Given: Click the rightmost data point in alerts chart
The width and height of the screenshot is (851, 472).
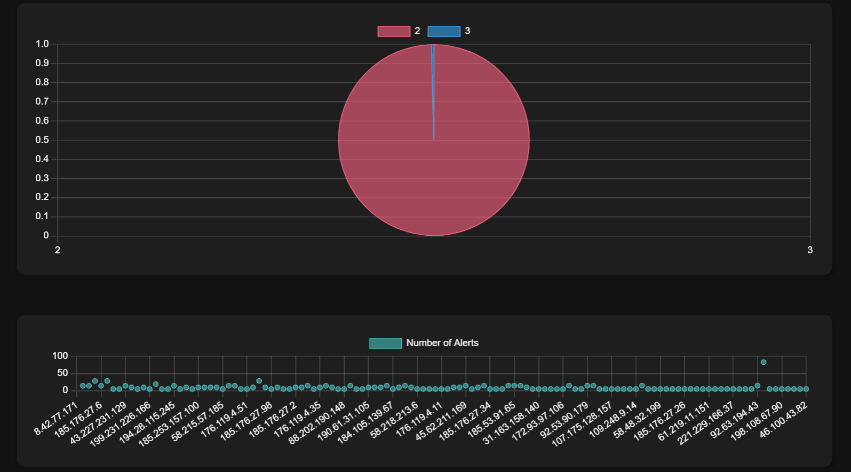Looking at the screenshot, I should click(806, 389).
